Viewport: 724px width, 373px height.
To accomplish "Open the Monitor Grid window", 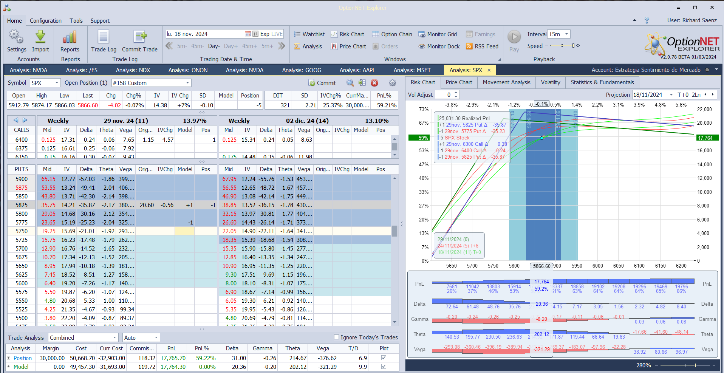I will pyautogui.click(x=438, y=34).
